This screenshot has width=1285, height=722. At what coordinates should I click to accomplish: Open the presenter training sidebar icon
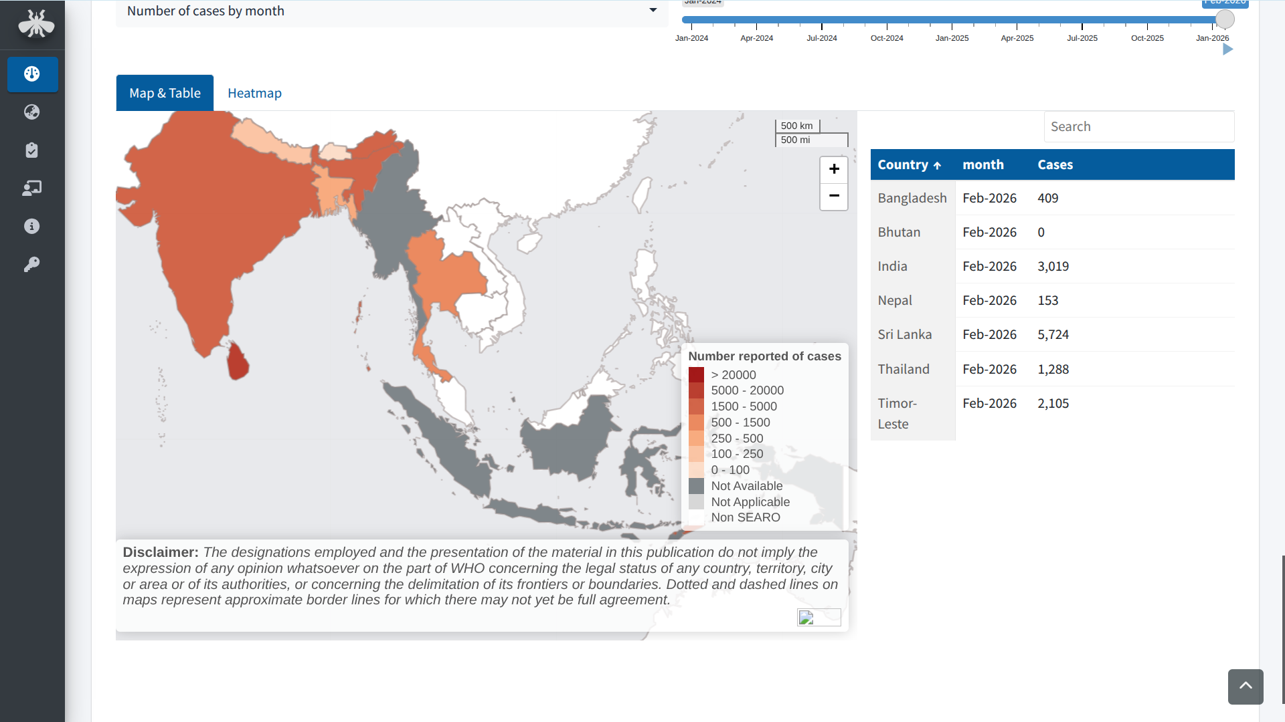[32, 188]
